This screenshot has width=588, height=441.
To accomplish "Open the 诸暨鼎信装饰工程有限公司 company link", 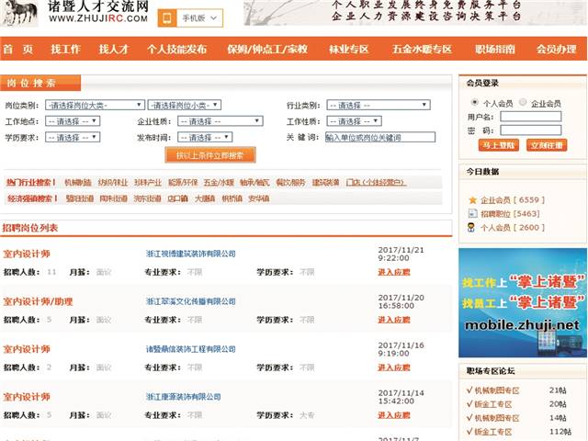I will (190, 349).
